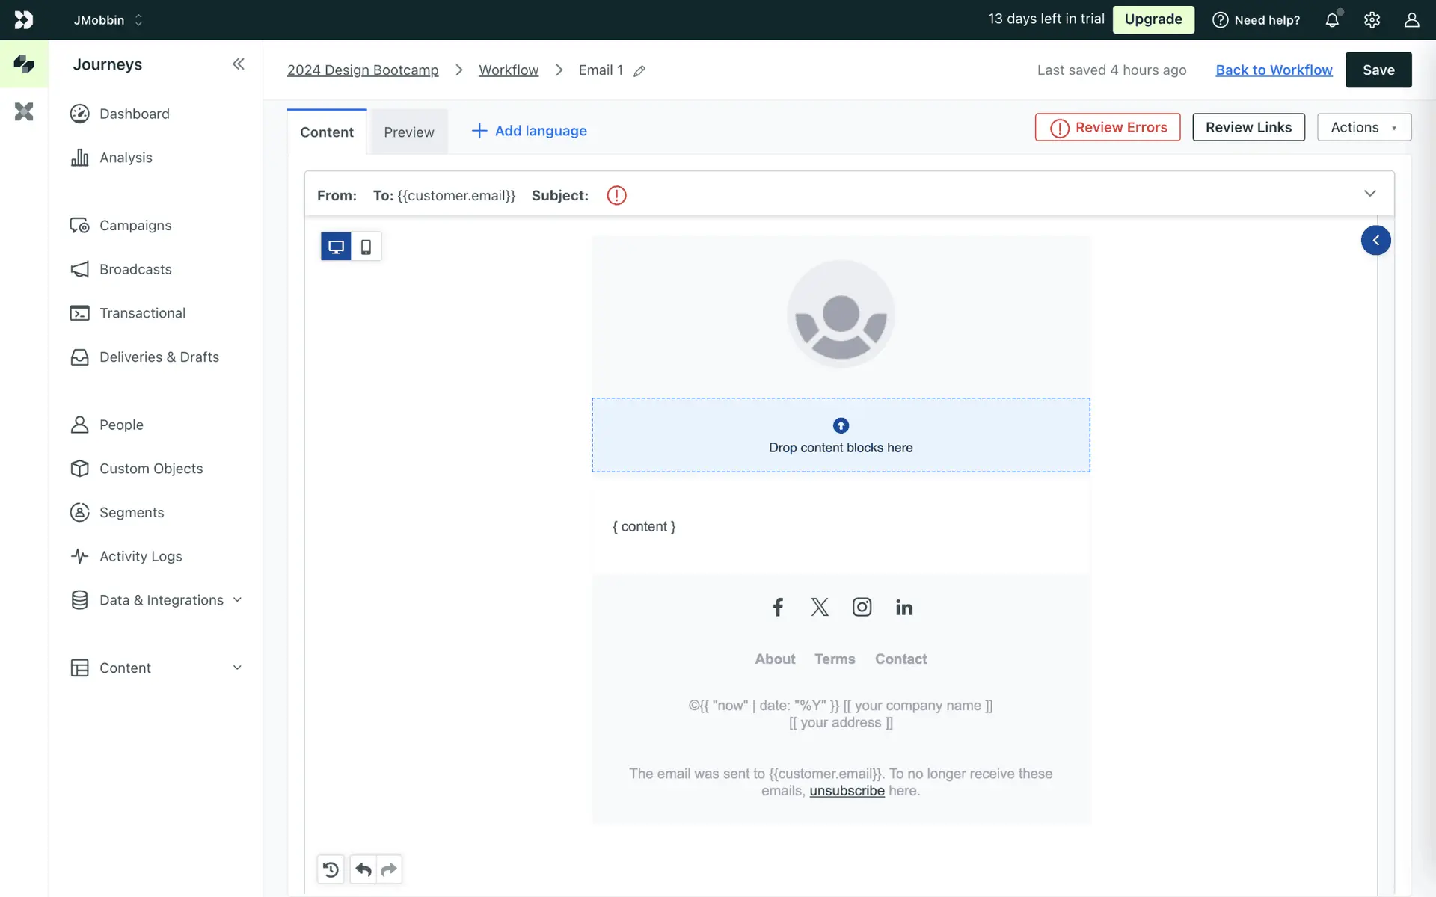Click the undo arrow button
This screenshot has width=1436, height=897.
[x=363, y=869]
